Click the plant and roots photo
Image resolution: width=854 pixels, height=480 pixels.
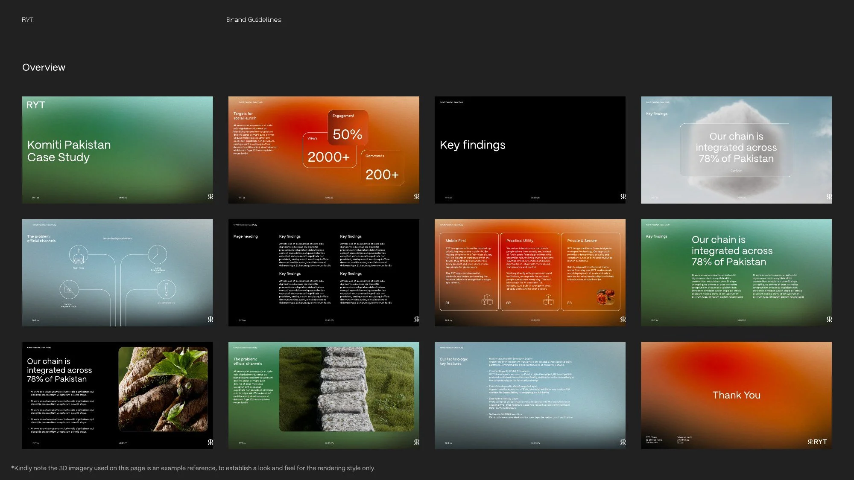(163, 389)
